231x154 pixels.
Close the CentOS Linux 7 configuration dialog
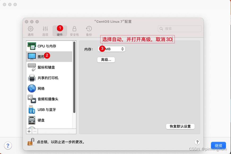(x=27, y=22)
